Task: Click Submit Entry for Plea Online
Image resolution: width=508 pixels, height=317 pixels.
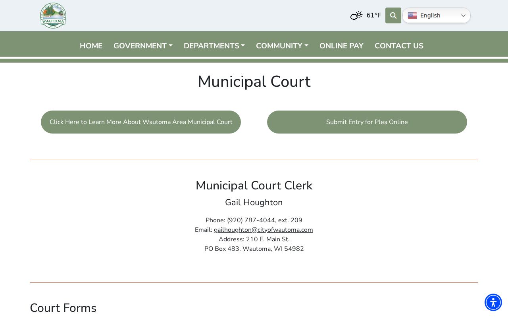Action: (x=367, y=122)
